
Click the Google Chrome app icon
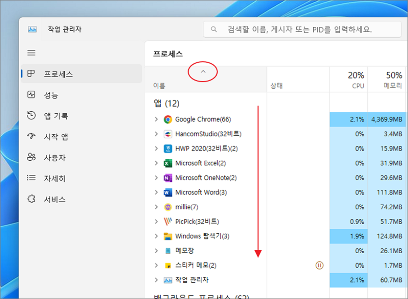168,119
